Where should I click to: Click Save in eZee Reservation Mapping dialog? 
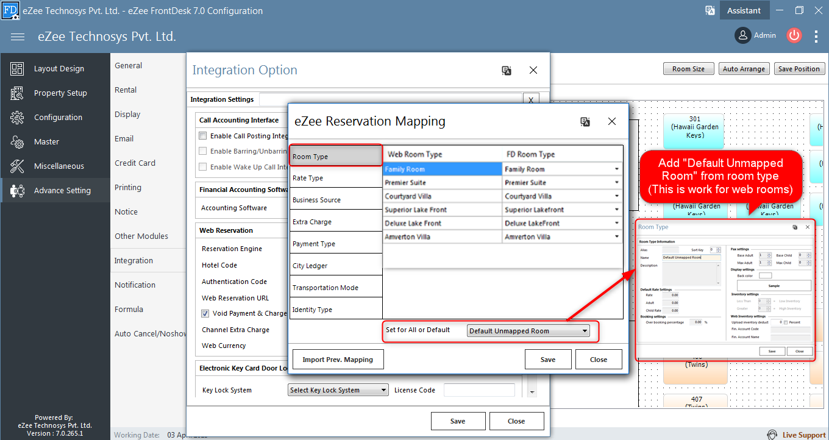pos(548,360)
